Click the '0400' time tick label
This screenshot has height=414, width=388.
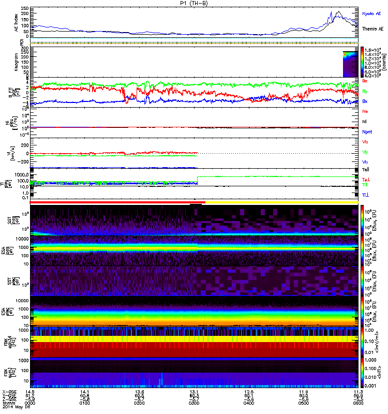pos(249,403)
